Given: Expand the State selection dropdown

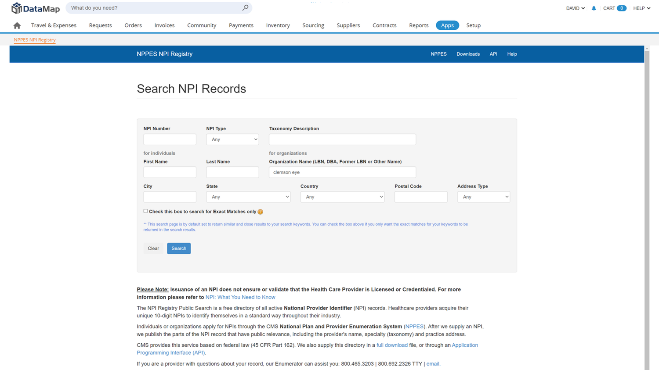Looking at the screenshot, I should [248, 196].
